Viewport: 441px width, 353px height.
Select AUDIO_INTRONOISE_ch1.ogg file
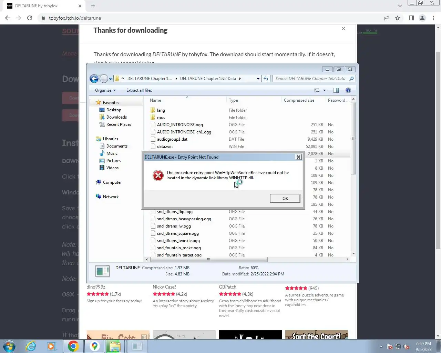pos(184,132)
